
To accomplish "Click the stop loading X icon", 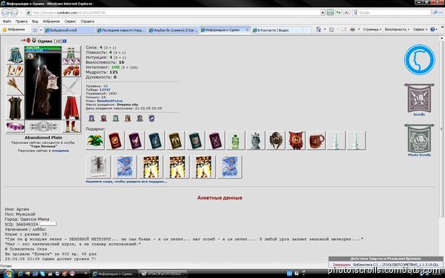I will pyautogui.click(x=346, y=13).
